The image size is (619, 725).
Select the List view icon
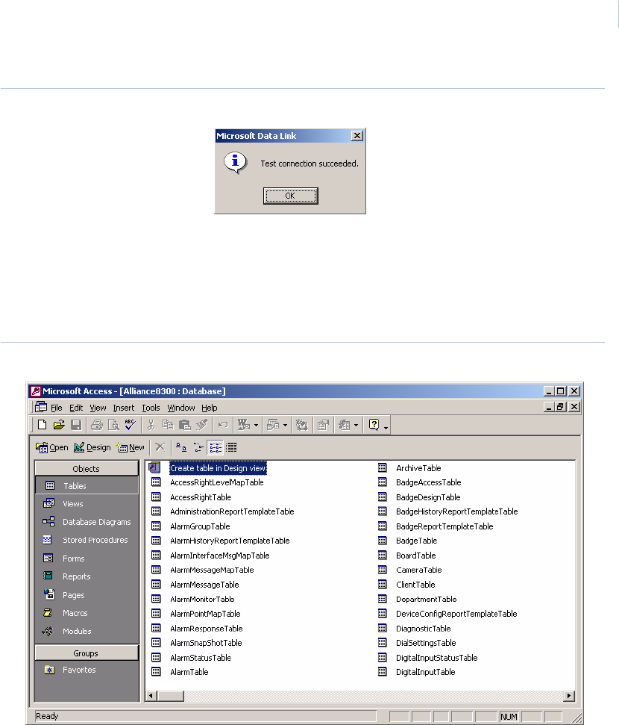coord(216,447)
